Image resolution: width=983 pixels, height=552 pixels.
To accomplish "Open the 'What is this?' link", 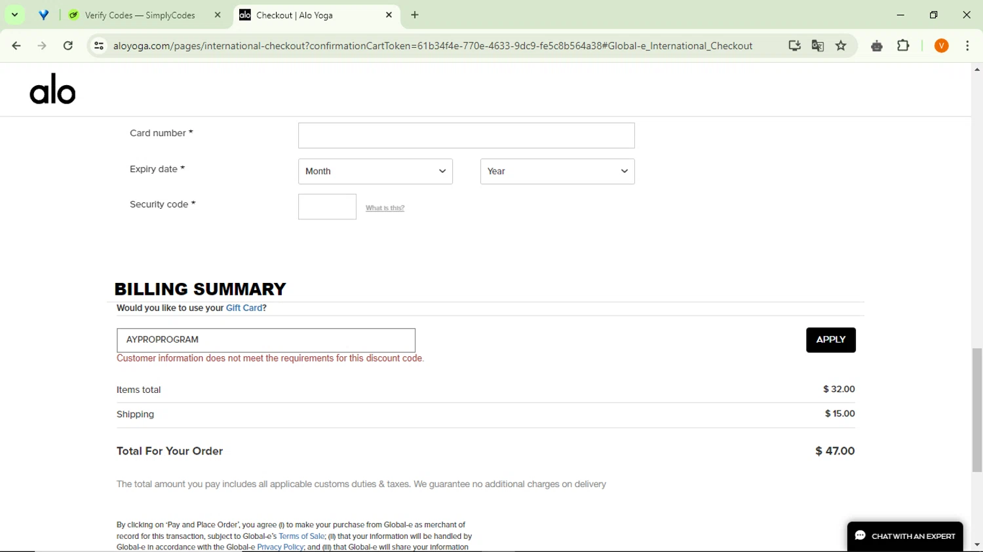I will pos(385,208).
